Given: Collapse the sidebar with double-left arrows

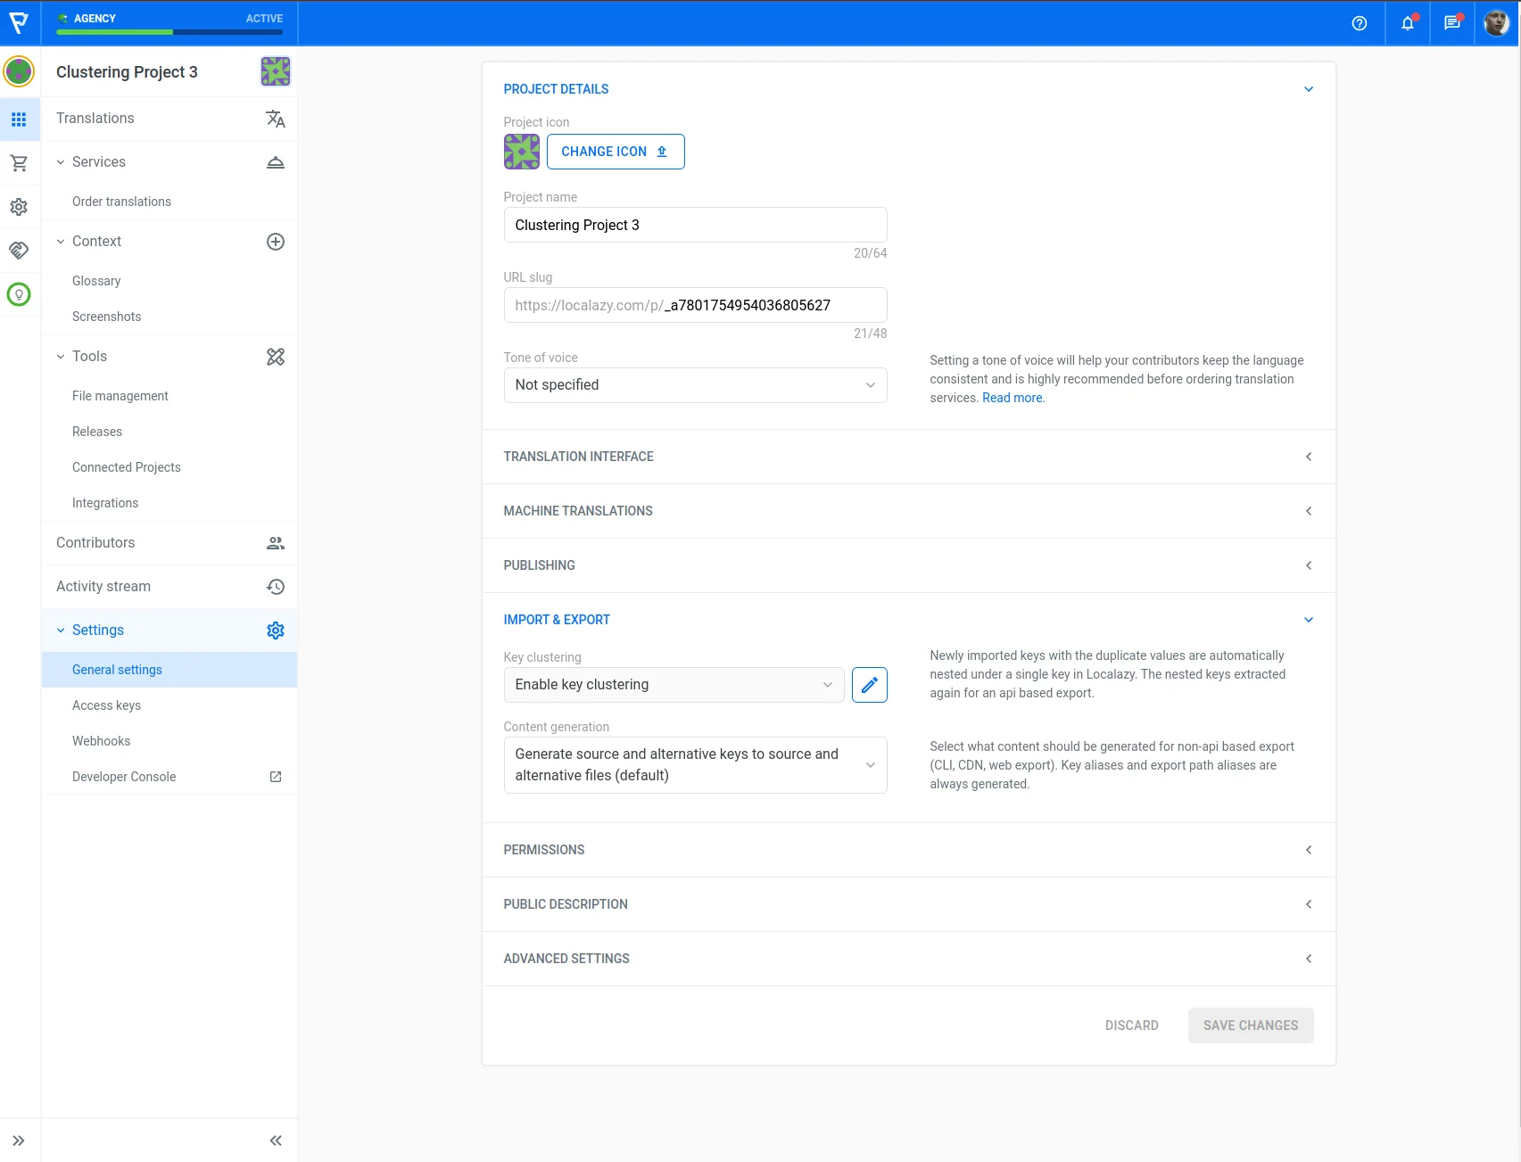Looking at the screenshot, I should pyautogui.click(x=276, y=1141).
